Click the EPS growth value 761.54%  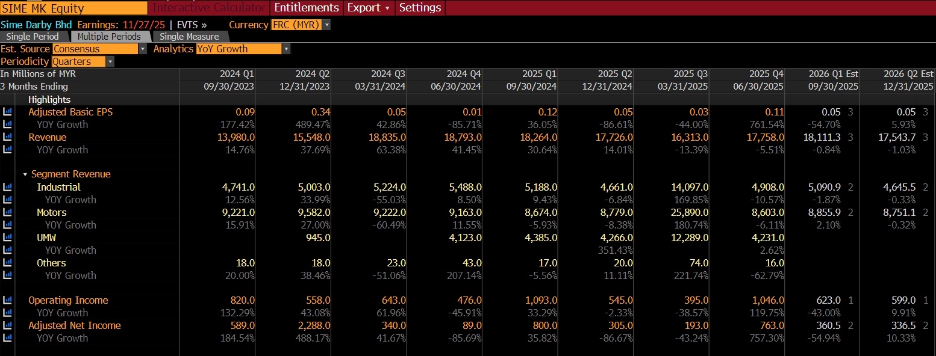[x=766, y=124]
